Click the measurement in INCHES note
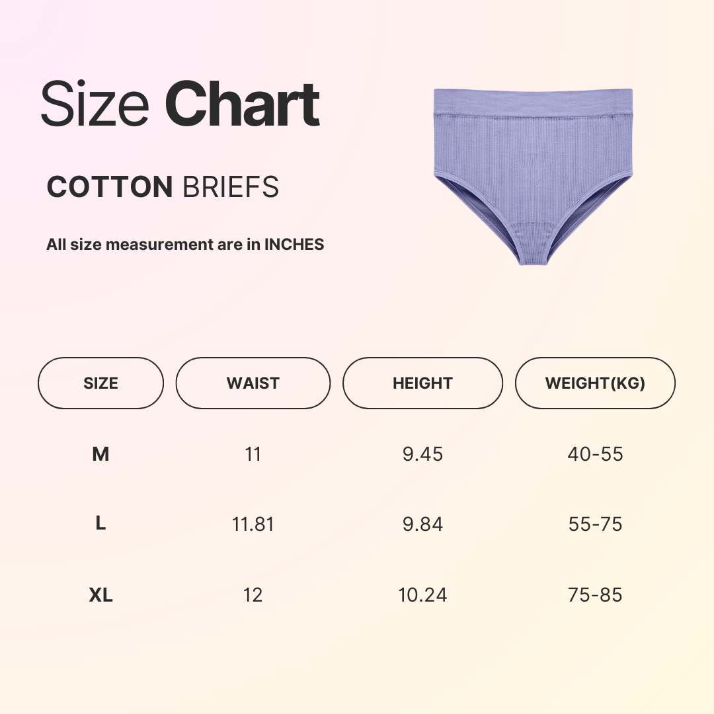The width and height of the screenshot is (714, 714). click(x=185, y=245)
